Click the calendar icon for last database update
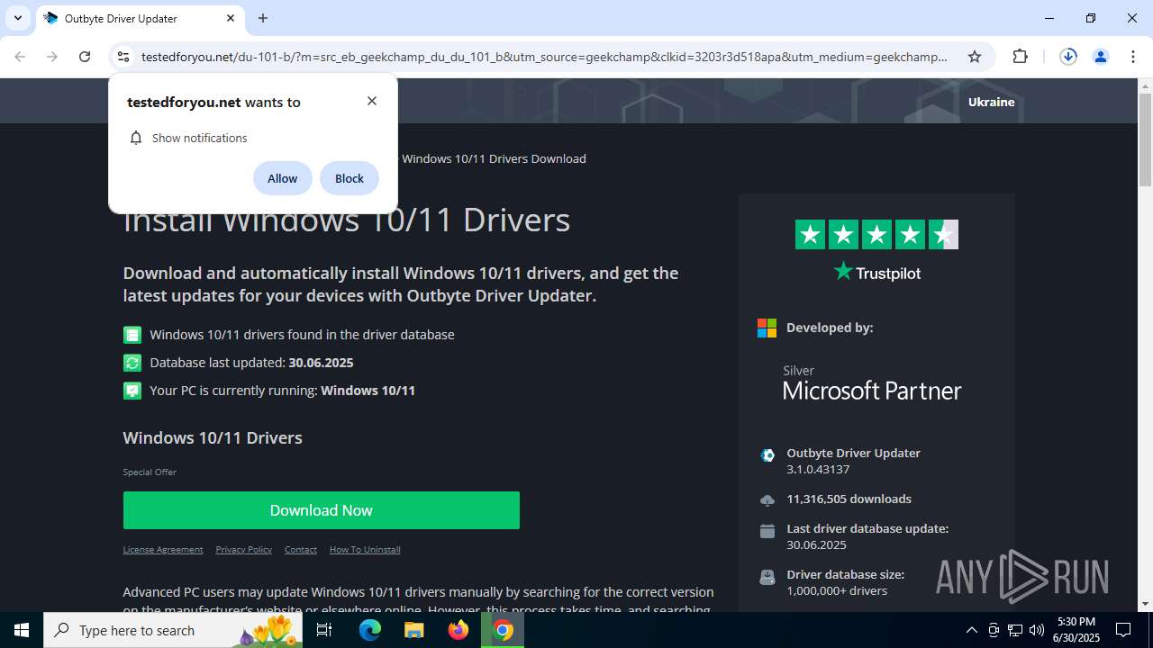The width and height of the screenshot is (1153, 648). tap(767, 531)
